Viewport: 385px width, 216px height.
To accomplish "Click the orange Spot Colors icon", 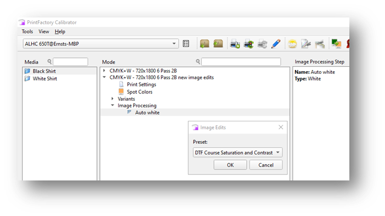I will (121, 91).
